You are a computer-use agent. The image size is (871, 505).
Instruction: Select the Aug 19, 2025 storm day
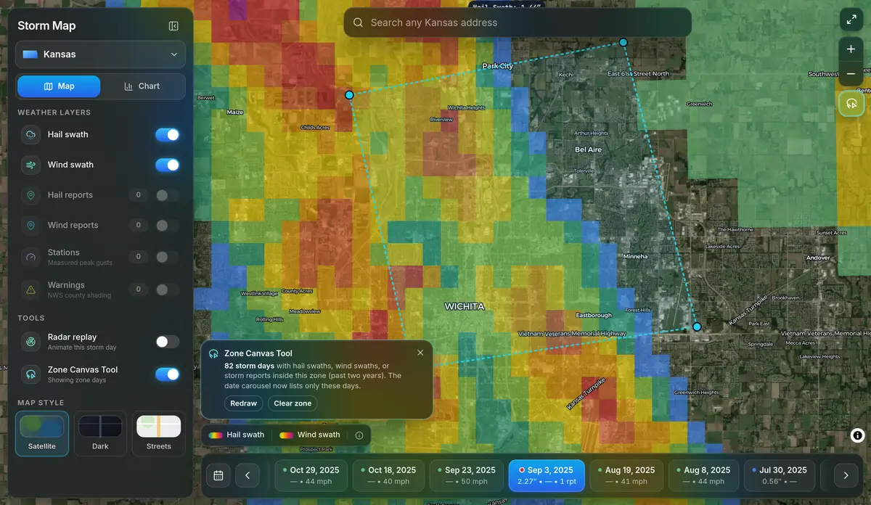pos(626,475)
